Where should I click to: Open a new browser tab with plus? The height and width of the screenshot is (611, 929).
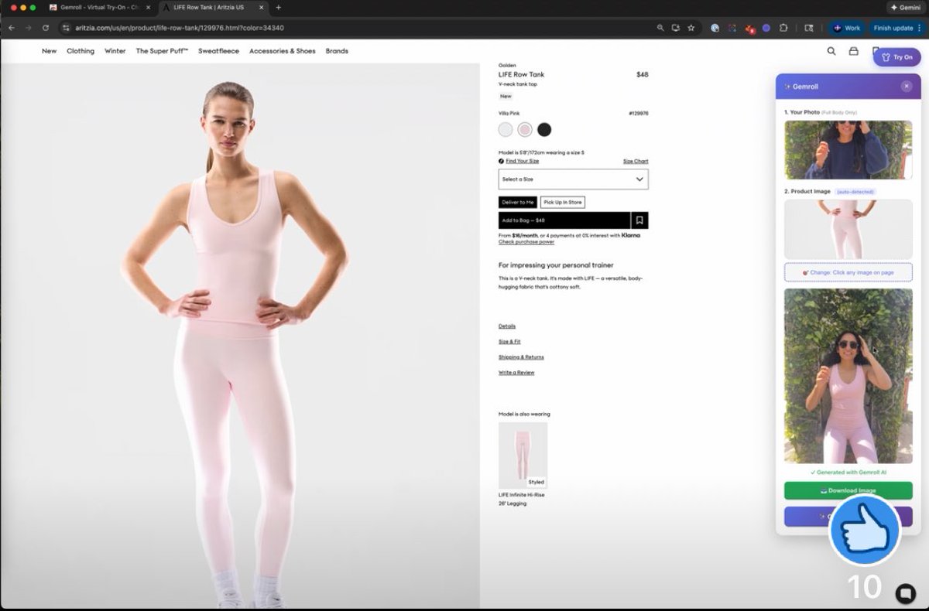coord(279,7)
